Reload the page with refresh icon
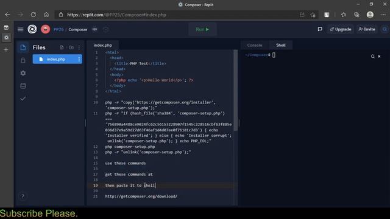The height and width of the screenshot is (219, 390). [x=34, y=15]
